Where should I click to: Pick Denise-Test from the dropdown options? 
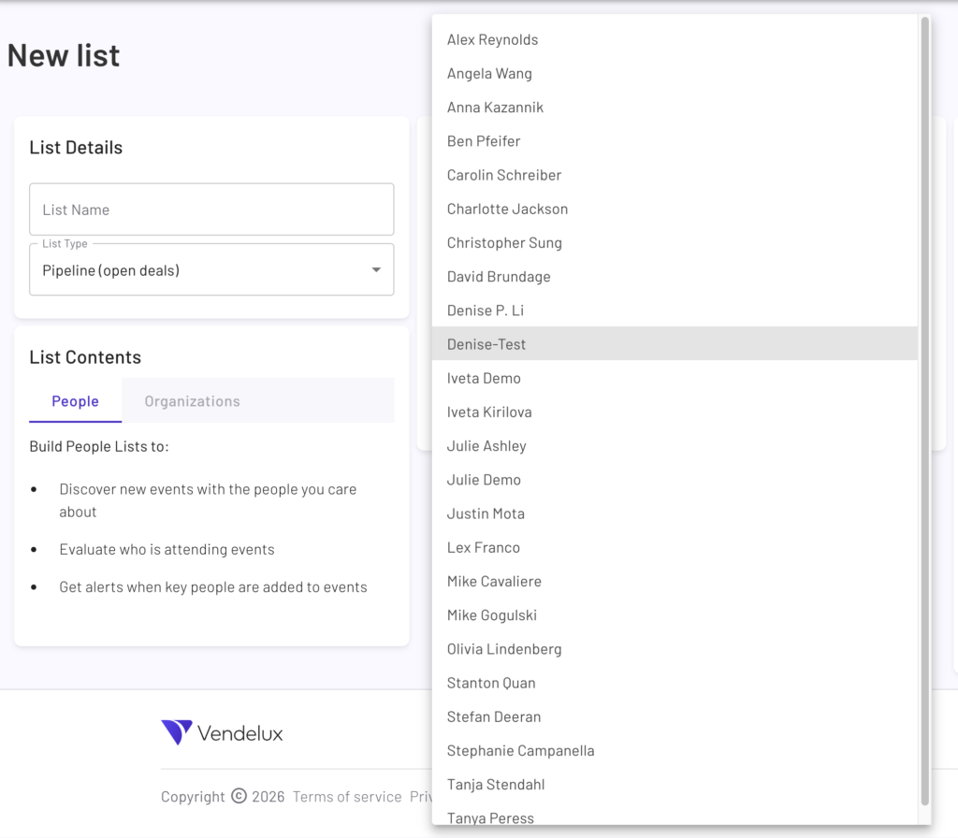pos(486,344)
